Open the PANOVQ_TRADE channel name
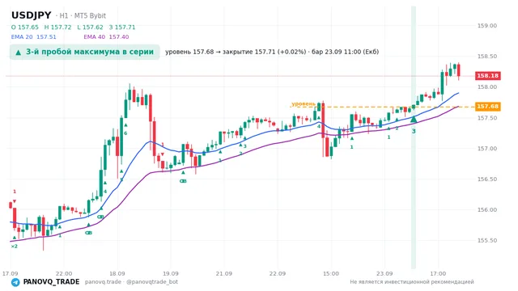The height and width of the screenshot is (291, 518). point(51,282)
